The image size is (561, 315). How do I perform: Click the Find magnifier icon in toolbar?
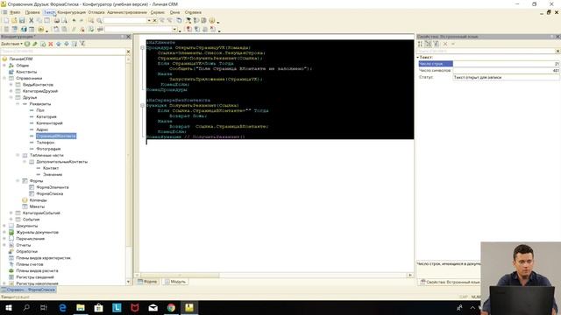99,21
